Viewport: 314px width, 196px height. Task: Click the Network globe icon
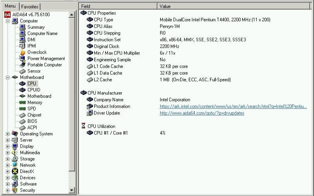tap(15, 165)
